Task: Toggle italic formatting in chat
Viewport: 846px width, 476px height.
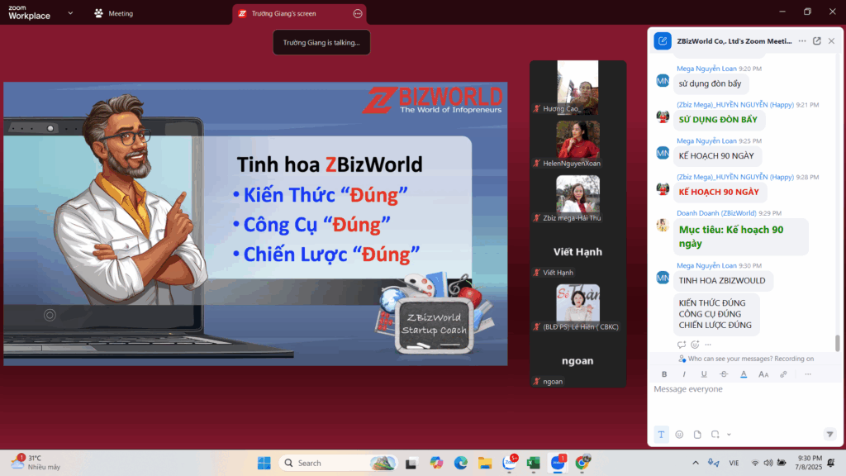Action: point(684,374)
